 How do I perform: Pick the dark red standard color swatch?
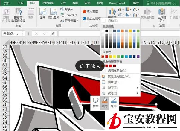pos(103,57)
